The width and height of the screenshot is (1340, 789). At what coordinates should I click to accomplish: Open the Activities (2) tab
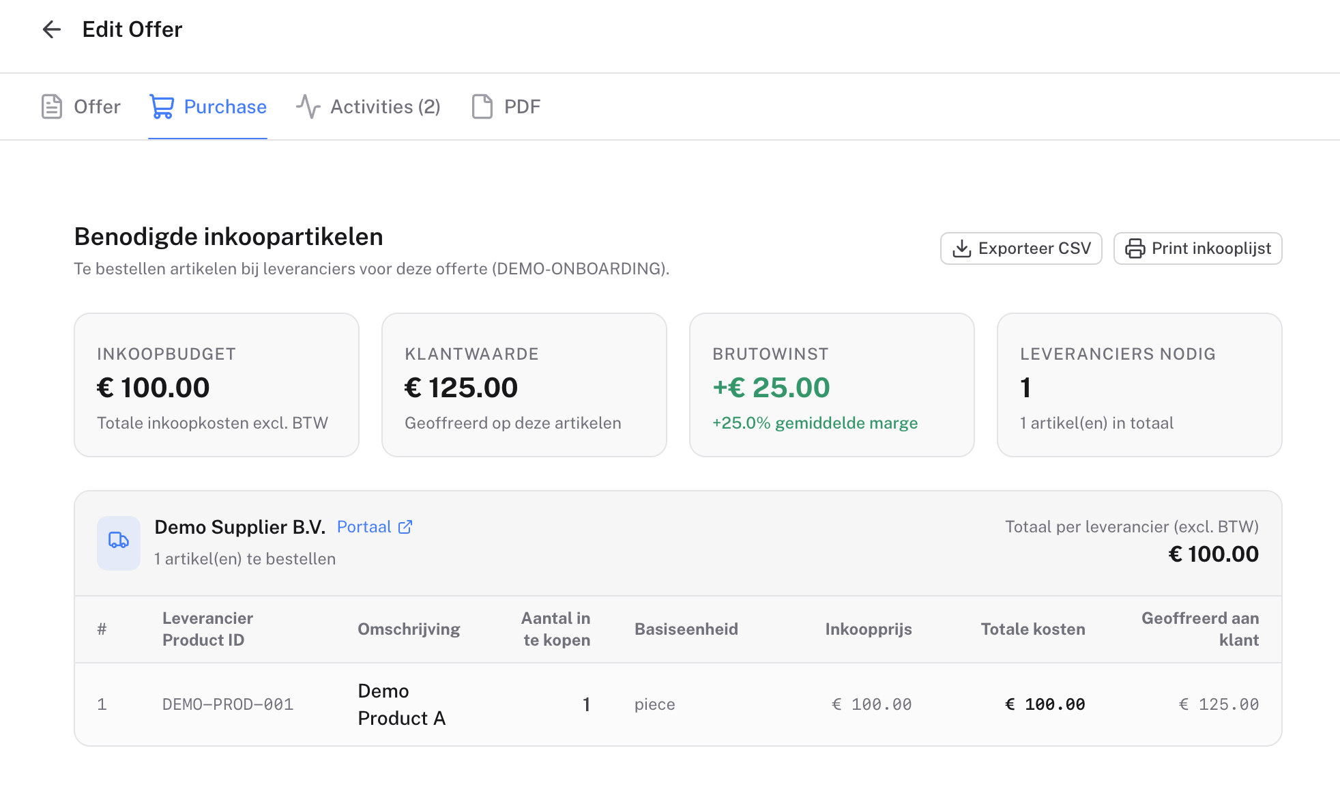pyautogui.click(x=368, y=106)
